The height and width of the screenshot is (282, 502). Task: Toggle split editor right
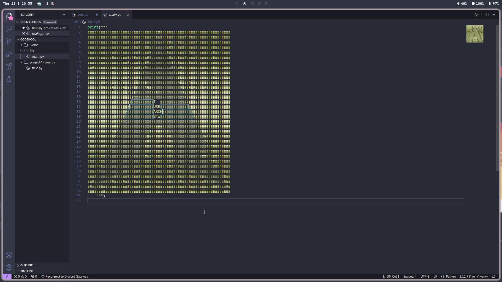point(487,15)
